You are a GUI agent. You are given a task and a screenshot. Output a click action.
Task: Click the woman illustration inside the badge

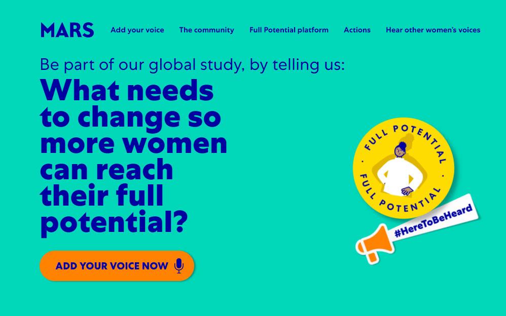400,169
